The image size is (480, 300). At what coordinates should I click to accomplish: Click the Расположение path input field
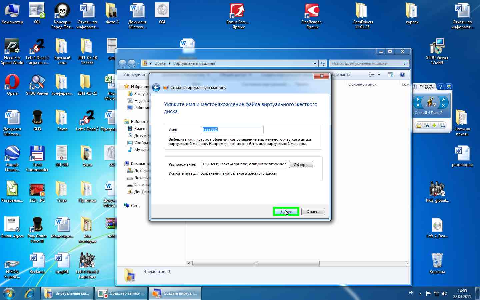(x=244, y=164)
